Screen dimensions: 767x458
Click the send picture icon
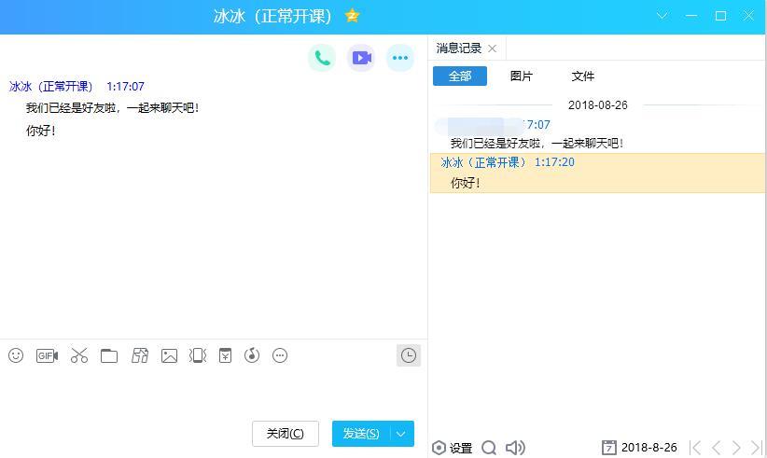(169, 355)
